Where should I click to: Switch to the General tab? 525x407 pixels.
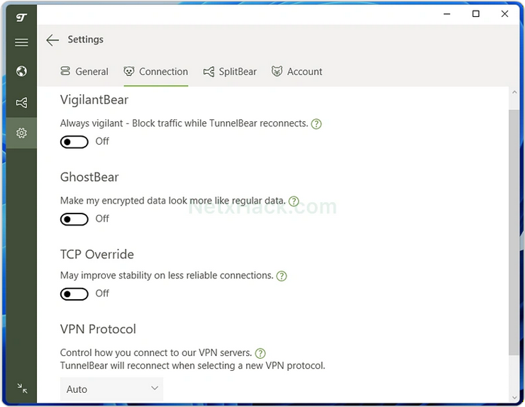click(84, 72)
